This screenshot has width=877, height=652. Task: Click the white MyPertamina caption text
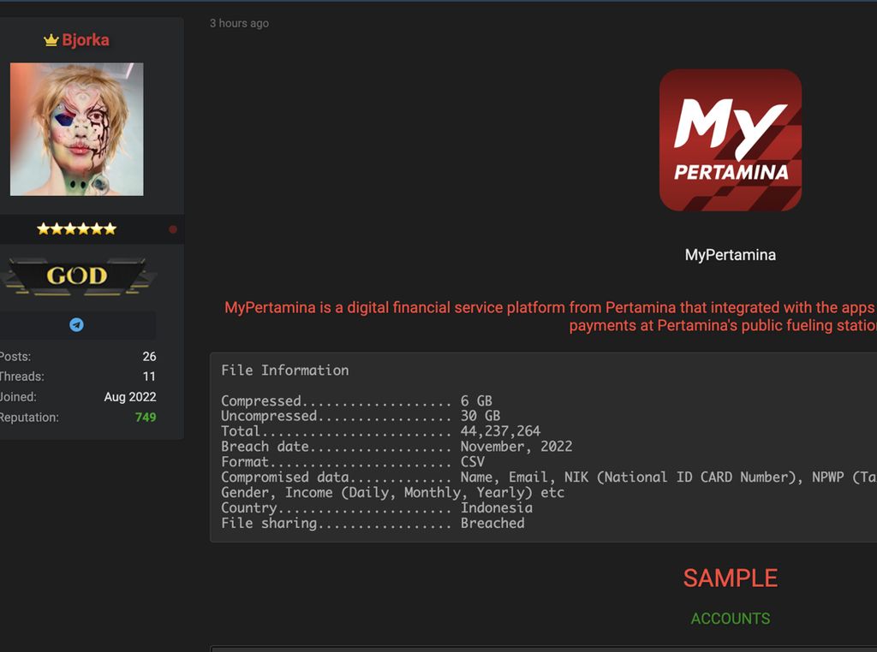[731, 255]
